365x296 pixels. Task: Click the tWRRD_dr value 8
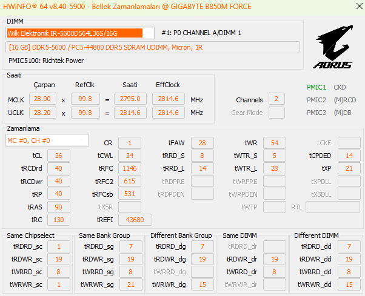point(275,272)
